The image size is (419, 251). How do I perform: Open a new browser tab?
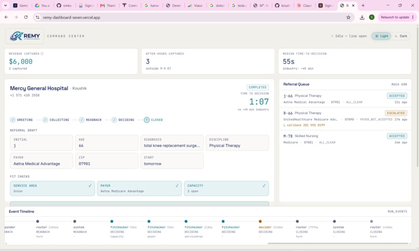coord(363,5)
